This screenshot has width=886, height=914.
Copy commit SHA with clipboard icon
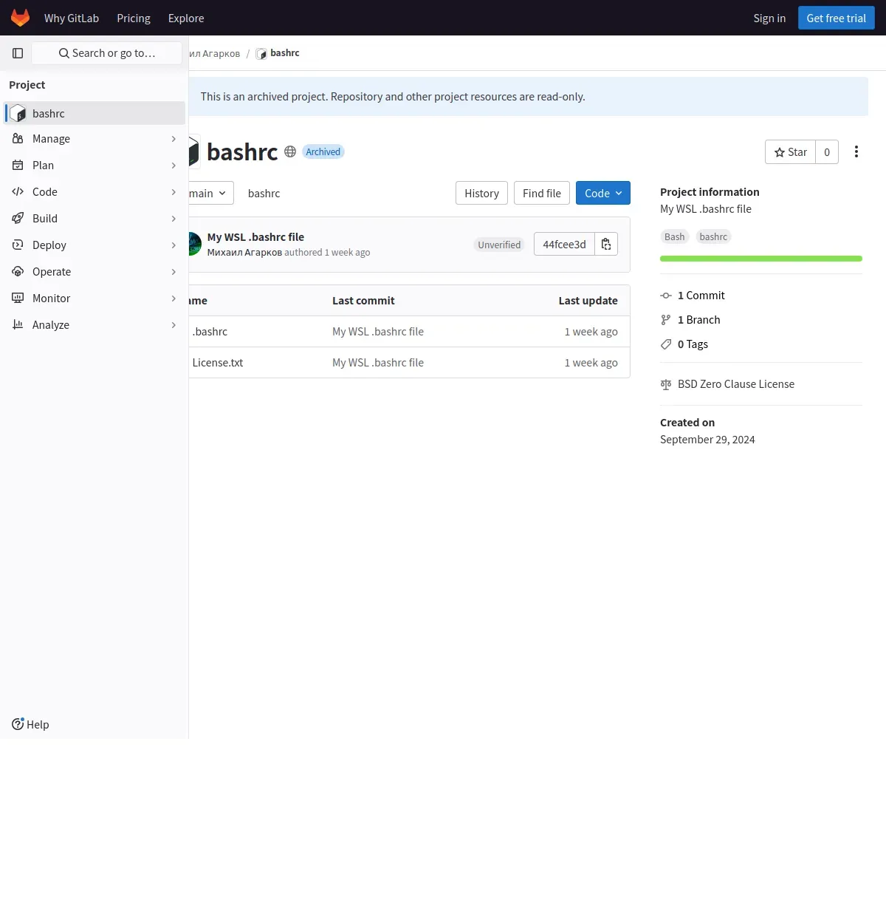pos(606,244)
